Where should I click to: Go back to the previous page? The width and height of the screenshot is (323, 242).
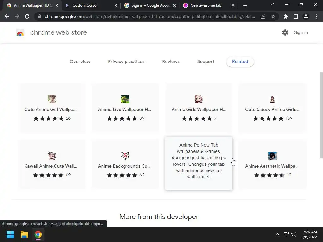tap(7, 16)
